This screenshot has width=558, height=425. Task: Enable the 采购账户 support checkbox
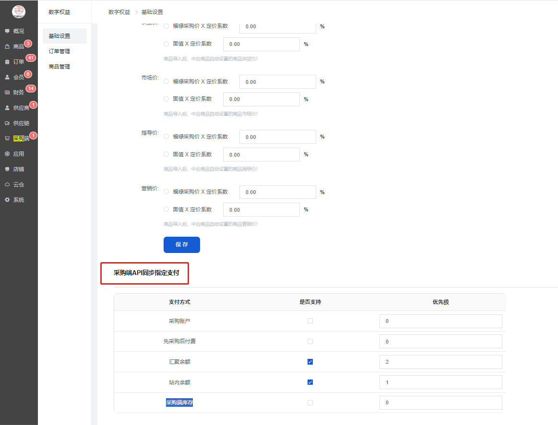[310, 321]
